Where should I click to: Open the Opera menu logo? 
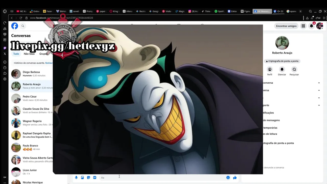tap(5, 11)
